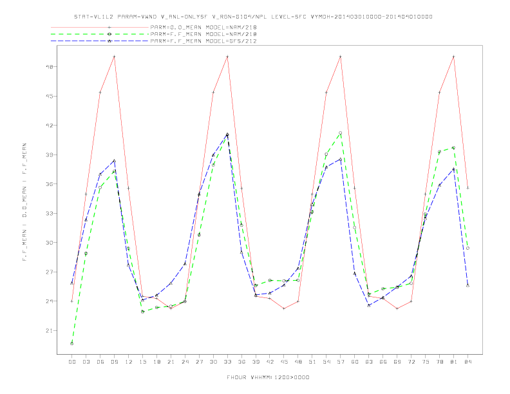Click x-axis label FHOUR VHHMM:1200>0000
The width and height of the screenshot is (510, 394).
point(268,377)
